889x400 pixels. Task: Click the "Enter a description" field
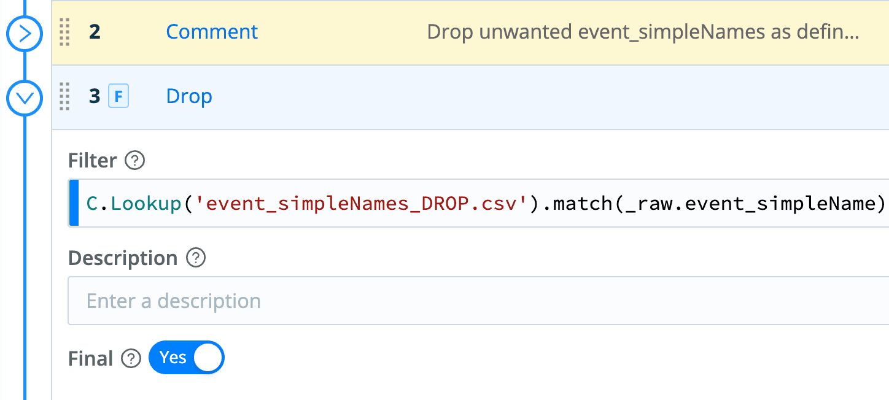[x=479, y=301]
